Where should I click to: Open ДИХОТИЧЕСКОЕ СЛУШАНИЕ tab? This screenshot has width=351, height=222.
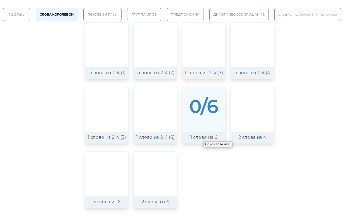(x=239, y=14)
